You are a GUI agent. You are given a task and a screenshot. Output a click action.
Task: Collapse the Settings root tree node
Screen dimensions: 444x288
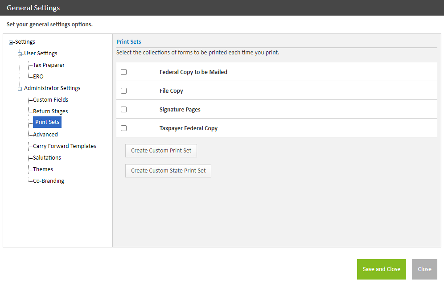[11, 42]
